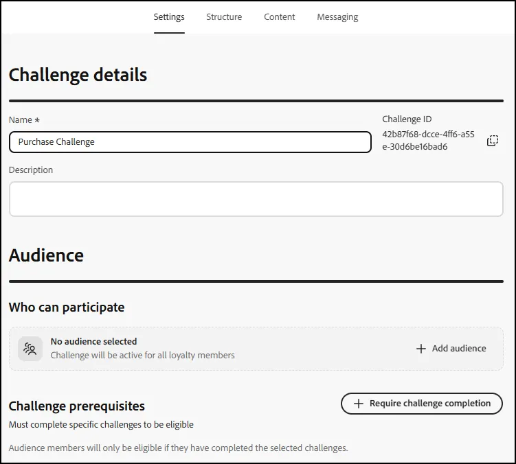
Task: Click the Challenge details heading
Action: click(x=78, y=75)
